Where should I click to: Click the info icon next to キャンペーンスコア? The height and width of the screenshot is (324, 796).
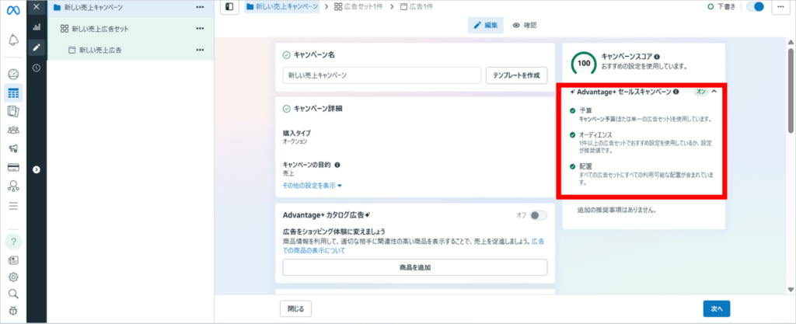pyautogui.click(x=658, y=57)
